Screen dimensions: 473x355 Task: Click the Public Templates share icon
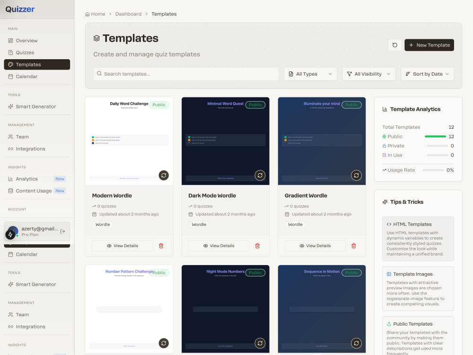click(x=389, y=324)
